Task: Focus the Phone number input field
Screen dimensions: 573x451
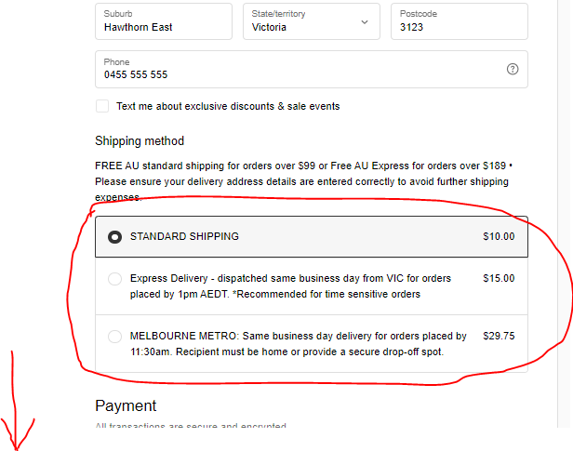Action: (x=312, y=70)
